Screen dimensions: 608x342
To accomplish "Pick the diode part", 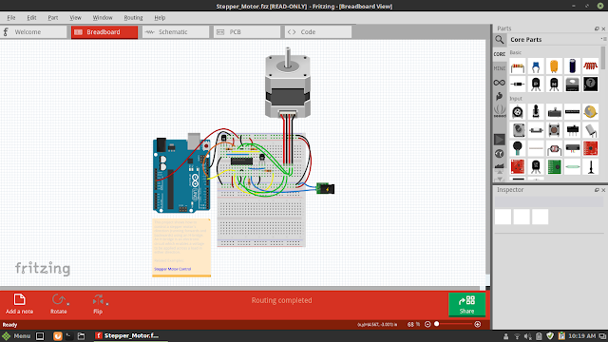I will point(518,85).
